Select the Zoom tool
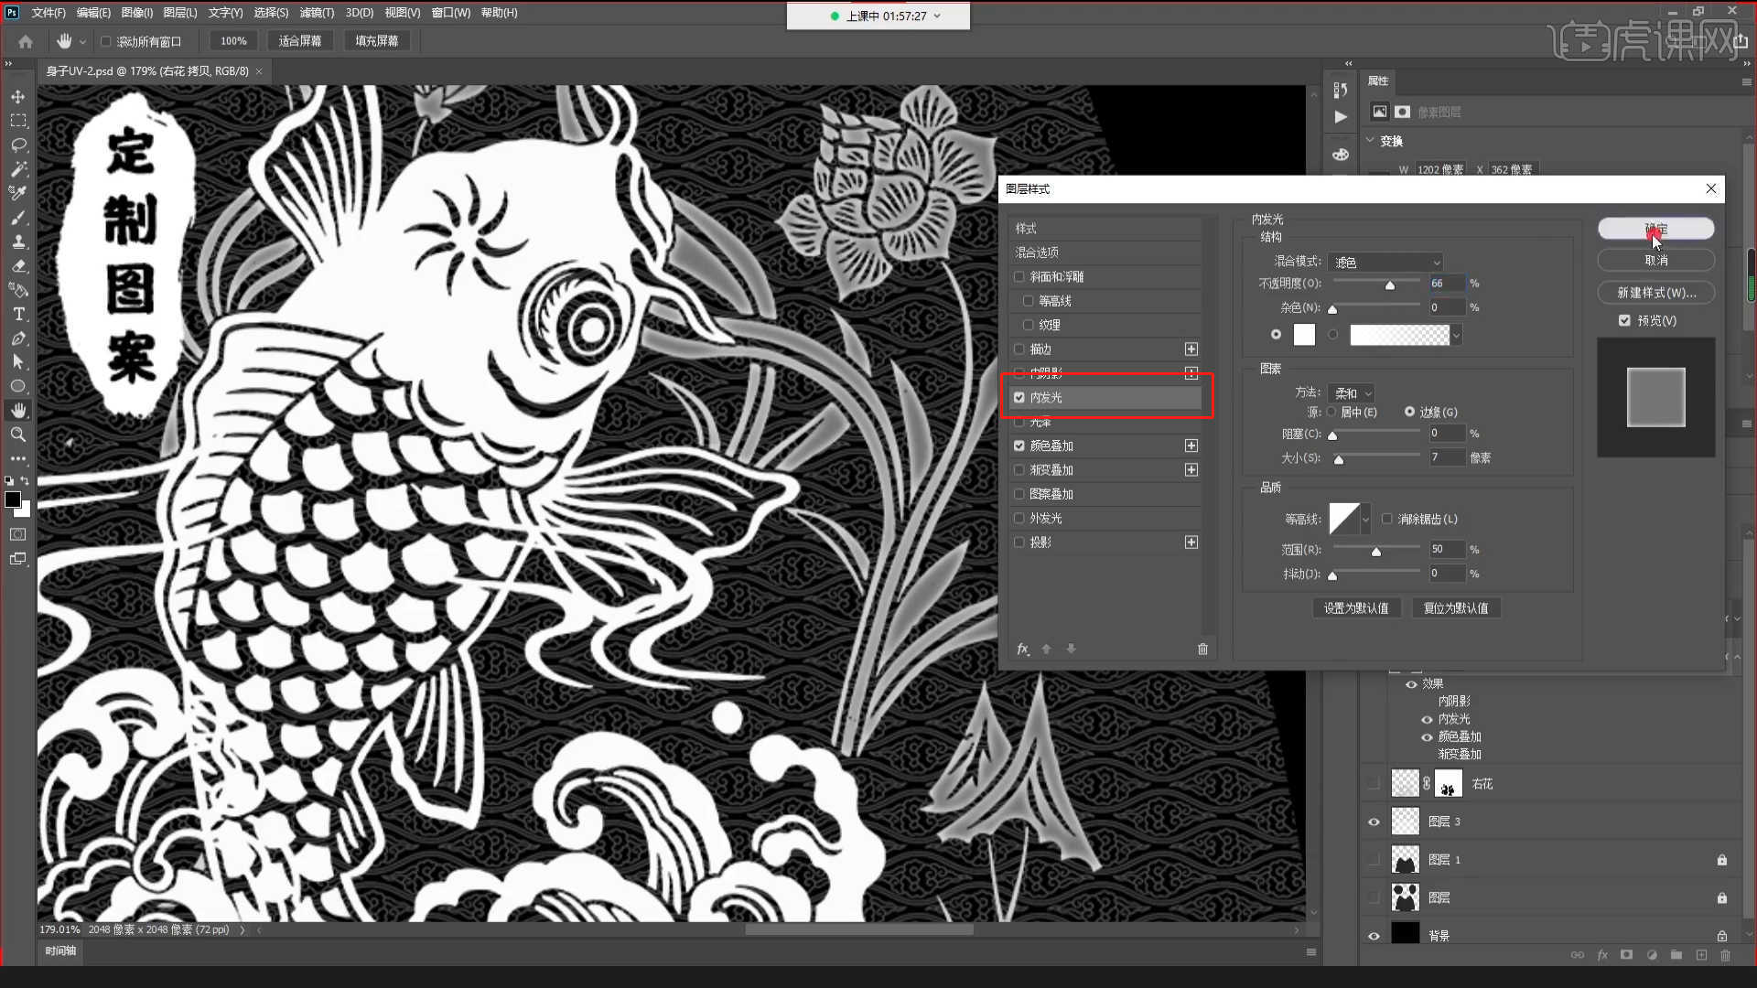The width and height of the screenshot is (1757, 988). [18, 435]
